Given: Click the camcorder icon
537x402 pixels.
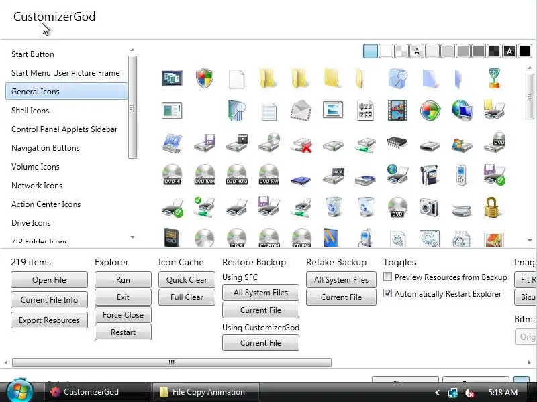Looking at the screenshot, I should [x=429, y=175].
